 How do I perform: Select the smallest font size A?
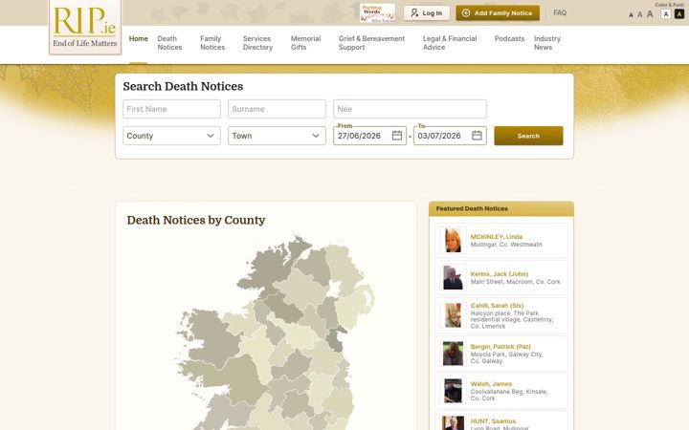tap(631, 15)
